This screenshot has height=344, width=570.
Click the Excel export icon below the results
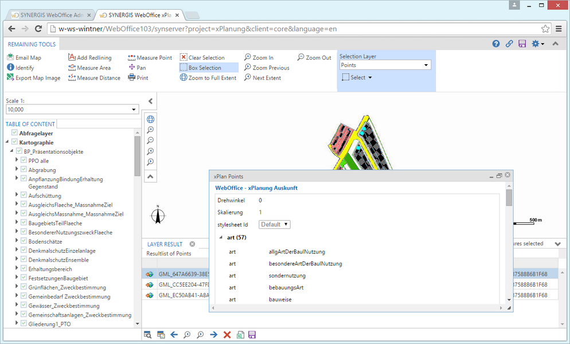point(240,334)
